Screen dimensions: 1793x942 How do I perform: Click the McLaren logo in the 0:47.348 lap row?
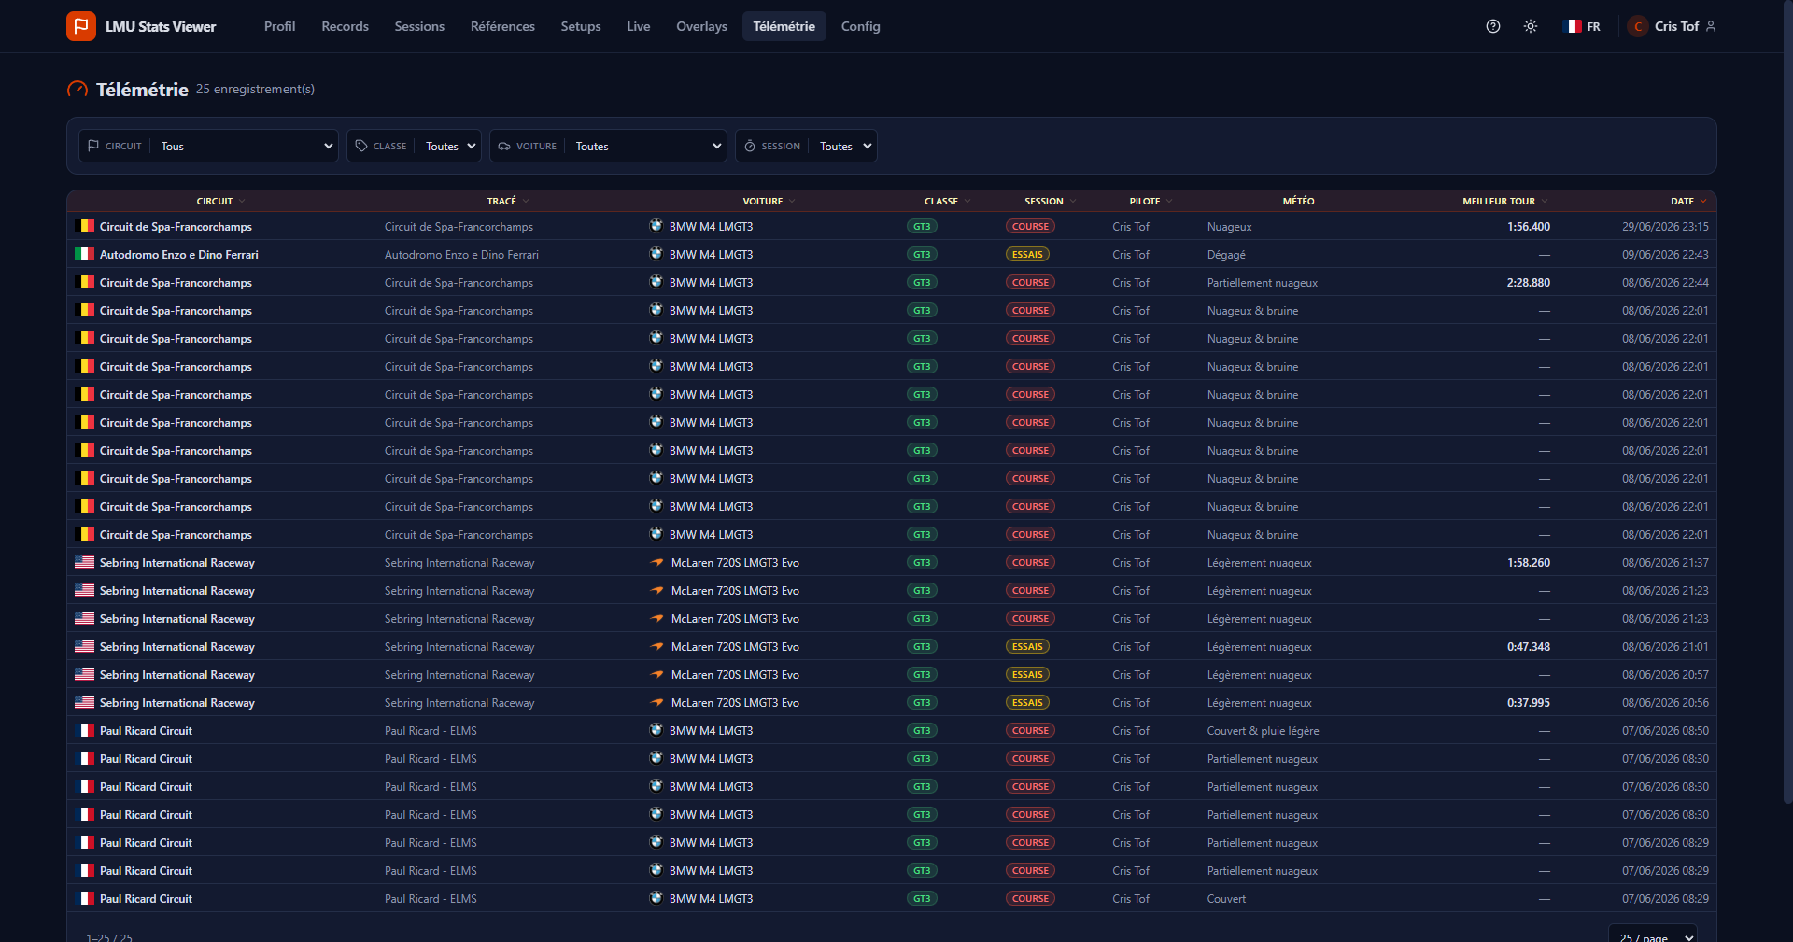(x=657, y=646)
